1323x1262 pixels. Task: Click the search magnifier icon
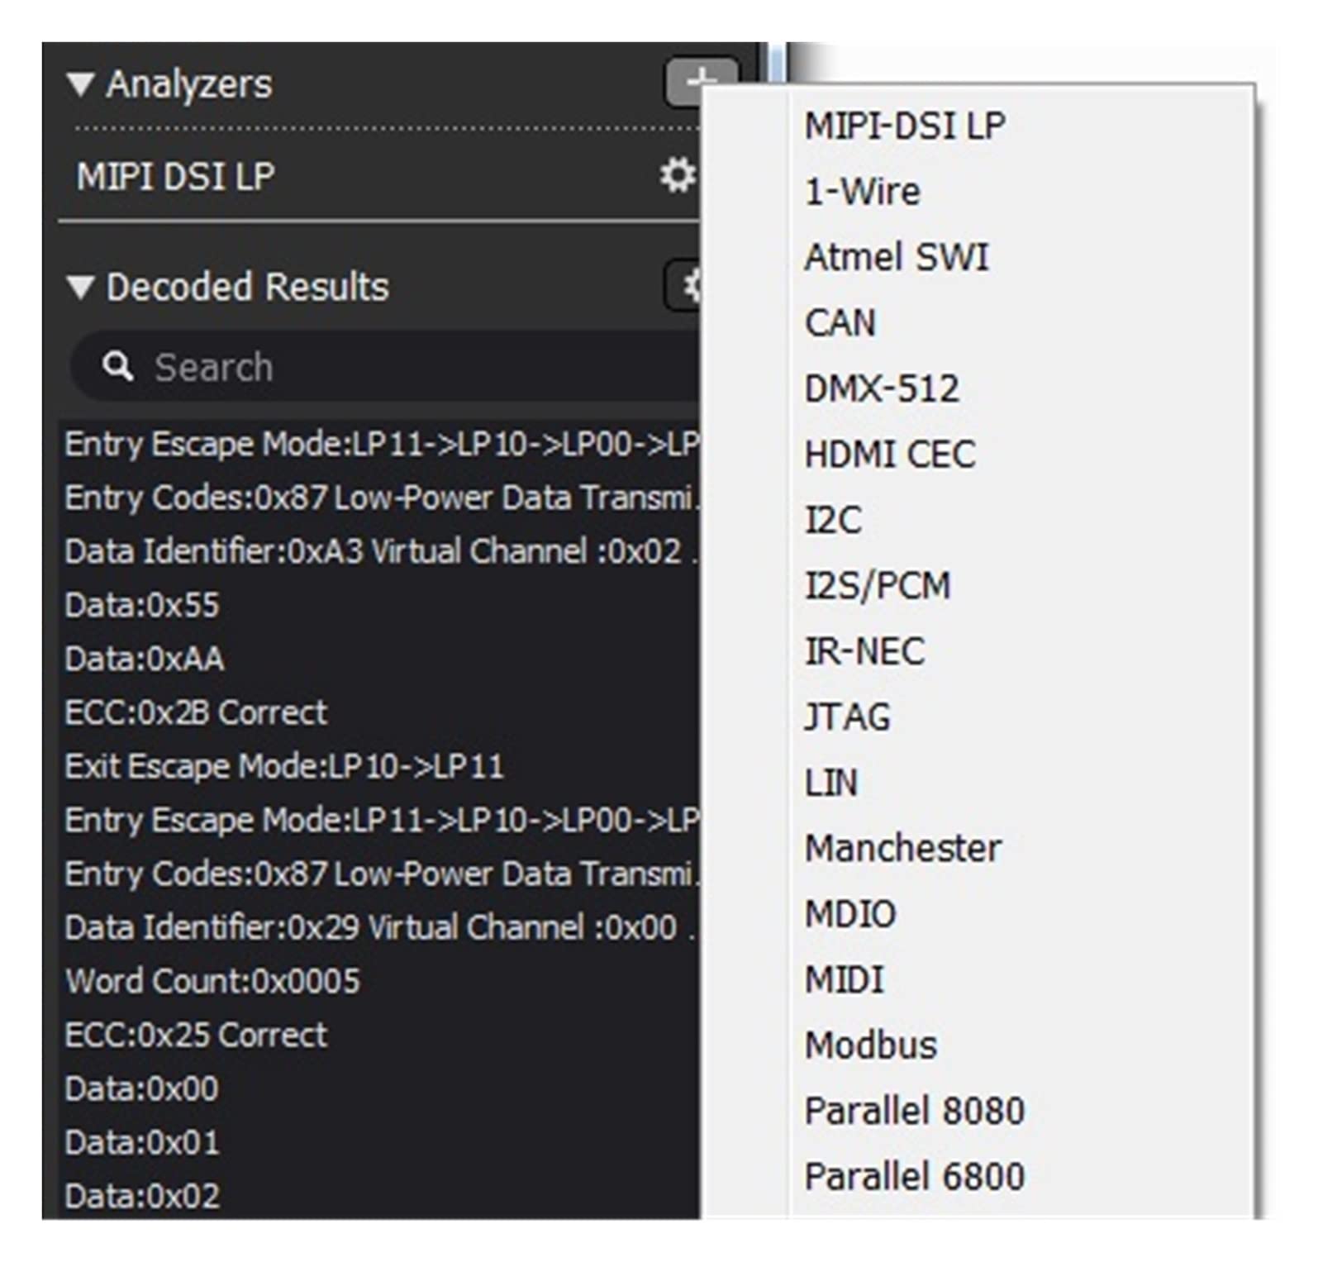[x=117, y=366]
